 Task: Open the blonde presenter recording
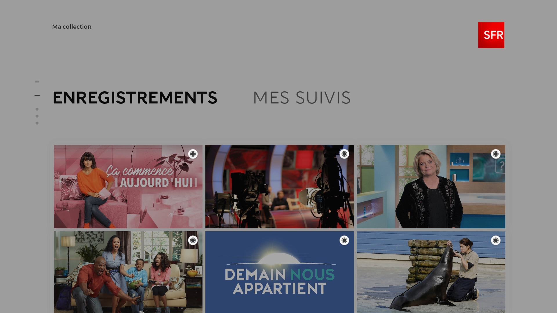point(431,187)
